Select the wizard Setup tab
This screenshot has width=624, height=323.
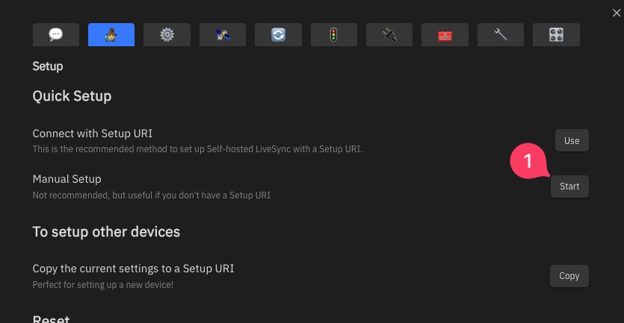[111, 34]
